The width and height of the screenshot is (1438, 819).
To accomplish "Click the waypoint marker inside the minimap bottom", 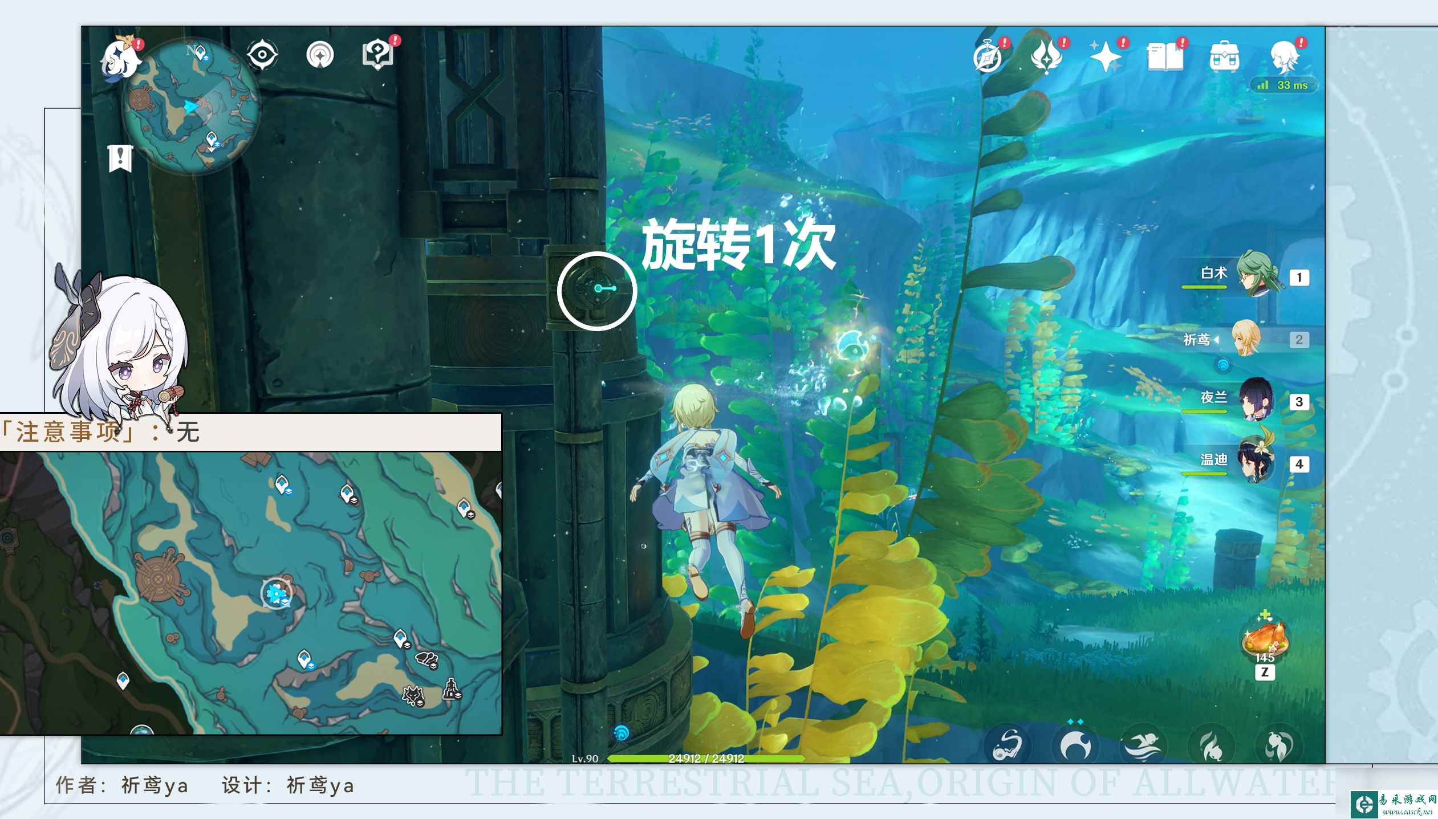I will 212,141.
